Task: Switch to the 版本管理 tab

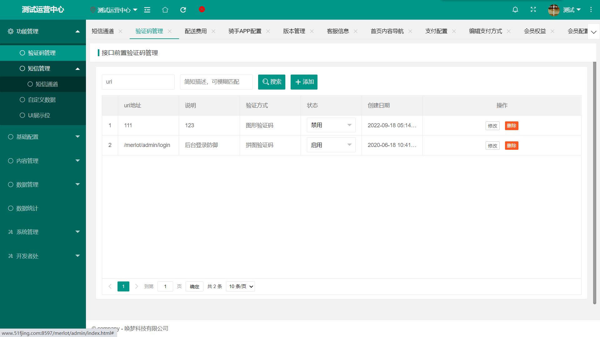Action: (x=294, y=31)
